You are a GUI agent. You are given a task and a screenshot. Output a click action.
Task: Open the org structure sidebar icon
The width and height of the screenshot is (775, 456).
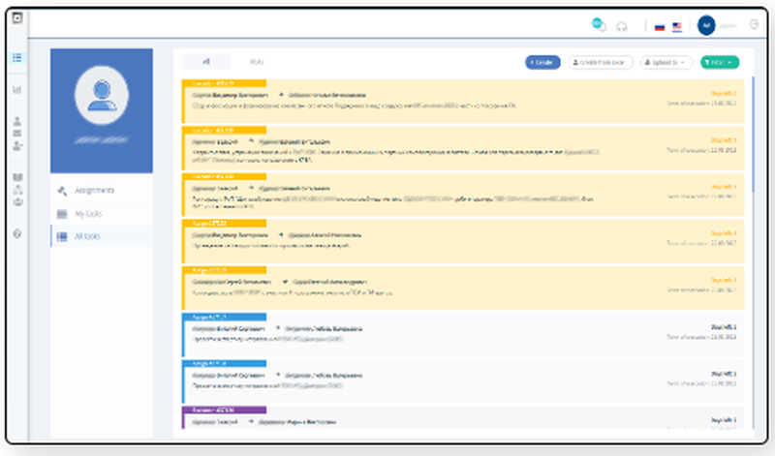tap(16, 190)
